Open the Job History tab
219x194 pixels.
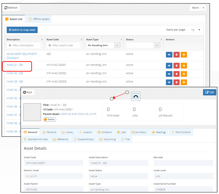point(139,132)
